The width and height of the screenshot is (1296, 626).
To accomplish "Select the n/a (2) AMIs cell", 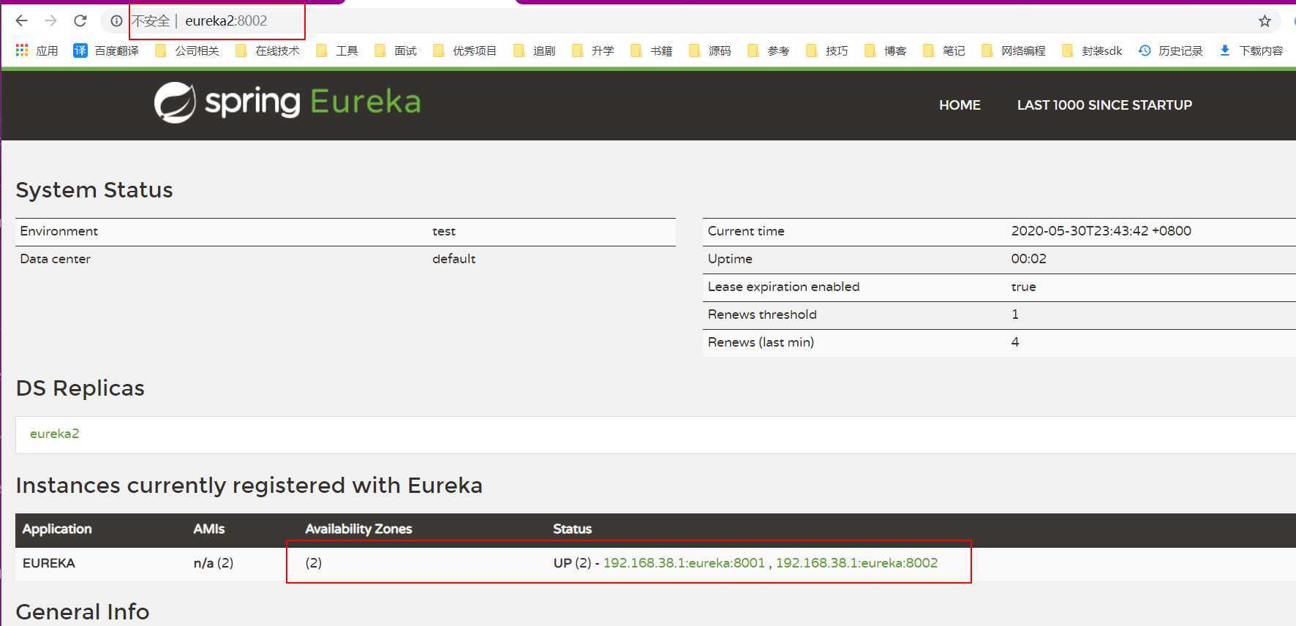I will pyautogui.click(x=214, y=563).
